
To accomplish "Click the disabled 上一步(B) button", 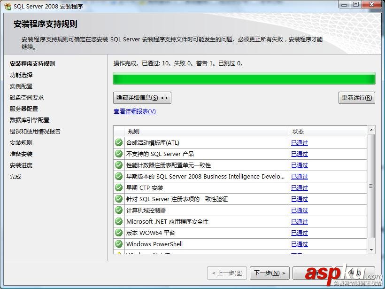I will pyautogui.click(x=227, y=273).
